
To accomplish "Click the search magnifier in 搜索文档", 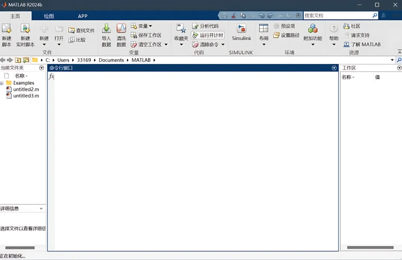I will 375,15.
